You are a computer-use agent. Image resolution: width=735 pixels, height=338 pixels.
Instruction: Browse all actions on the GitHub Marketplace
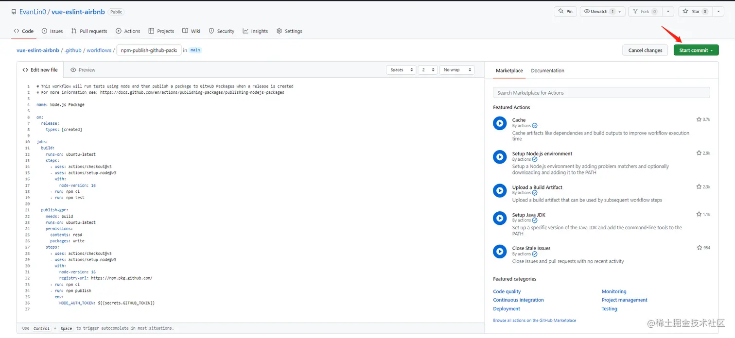pos(535,321)
